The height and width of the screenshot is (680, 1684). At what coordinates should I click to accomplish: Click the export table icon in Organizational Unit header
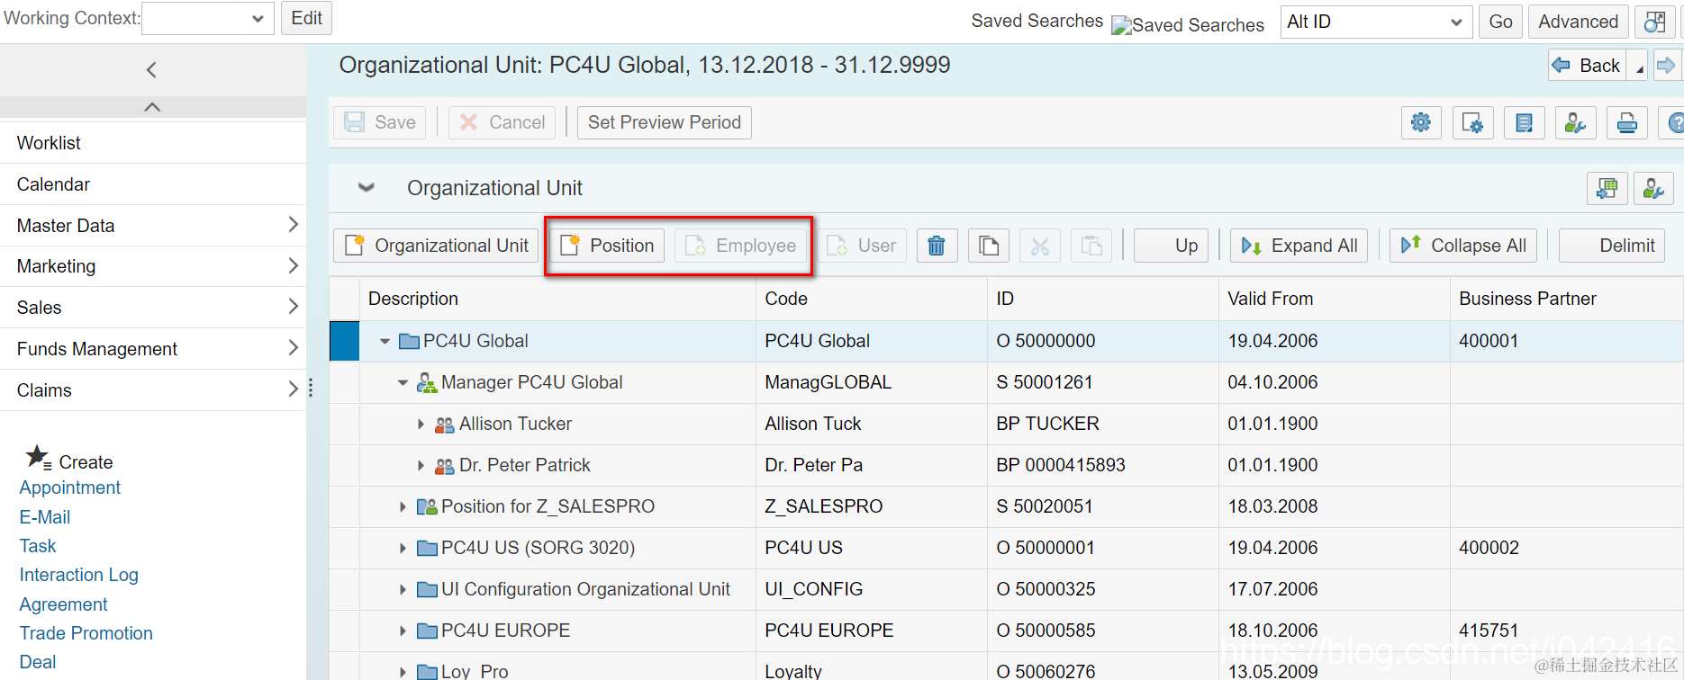(x=1607, y=188)
